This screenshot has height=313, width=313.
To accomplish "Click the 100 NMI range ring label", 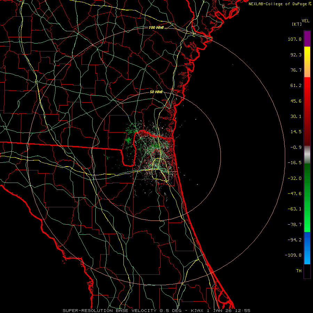I will click(x=156, y=27).
